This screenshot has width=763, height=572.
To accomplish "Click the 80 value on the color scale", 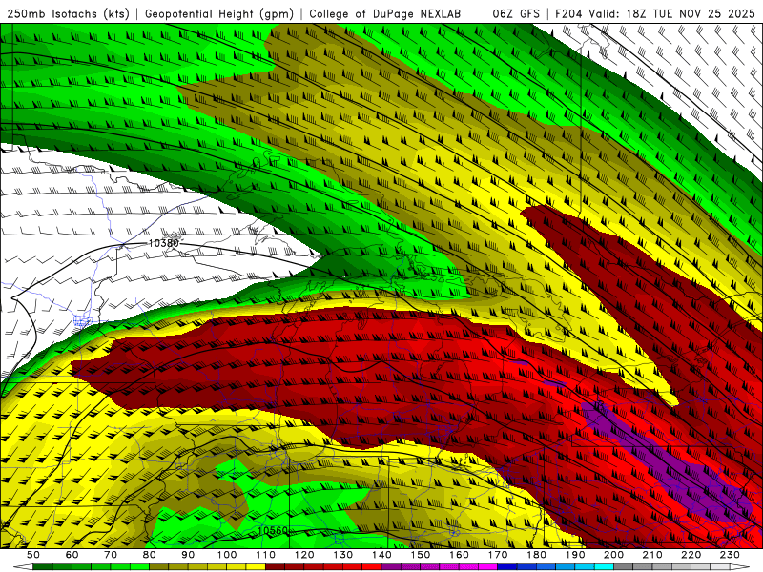I will point(150,555).
